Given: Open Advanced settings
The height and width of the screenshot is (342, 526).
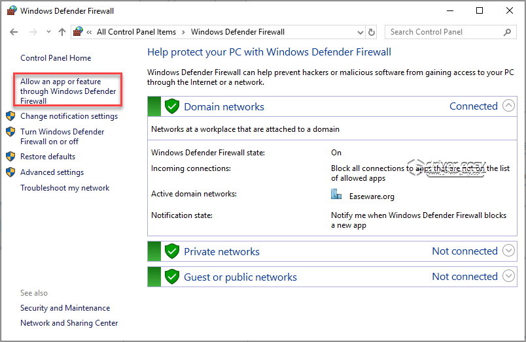Looking at the screenshot, I should 52,172.
